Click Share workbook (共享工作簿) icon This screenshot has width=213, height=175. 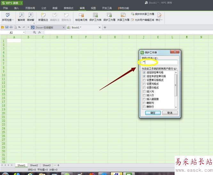[x=123, y=15]
